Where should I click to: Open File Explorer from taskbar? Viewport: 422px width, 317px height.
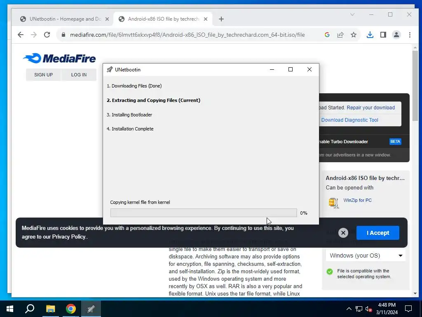(x=50, y=309)
